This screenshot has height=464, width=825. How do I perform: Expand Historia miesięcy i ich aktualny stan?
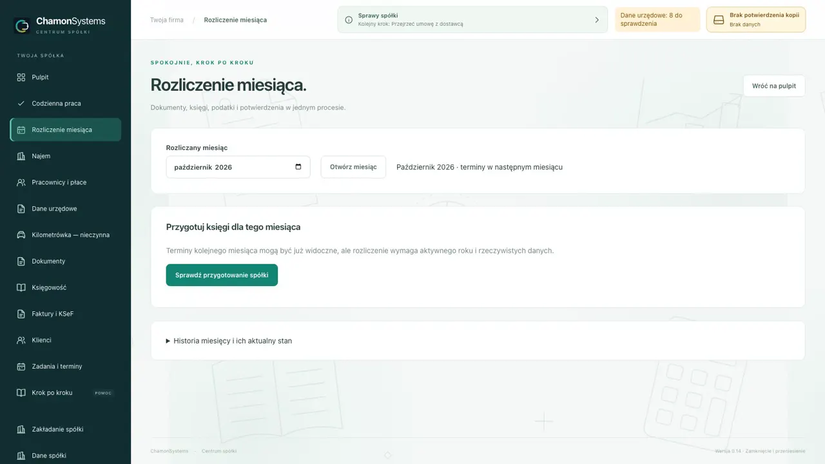click(229, 341)
